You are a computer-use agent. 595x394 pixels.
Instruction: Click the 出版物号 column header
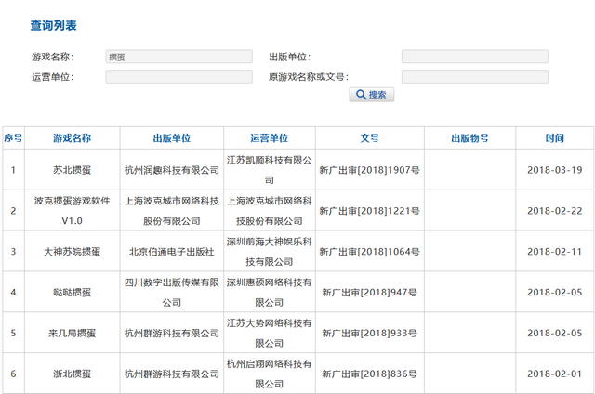tap(469, 138)
